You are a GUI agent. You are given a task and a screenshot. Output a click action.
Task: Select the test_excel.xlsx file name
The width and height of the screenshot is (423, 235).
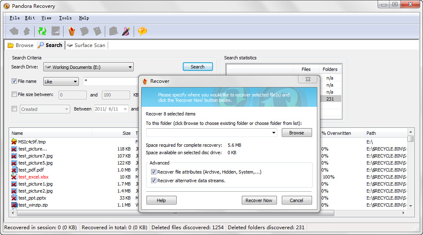tap(33, 177)
